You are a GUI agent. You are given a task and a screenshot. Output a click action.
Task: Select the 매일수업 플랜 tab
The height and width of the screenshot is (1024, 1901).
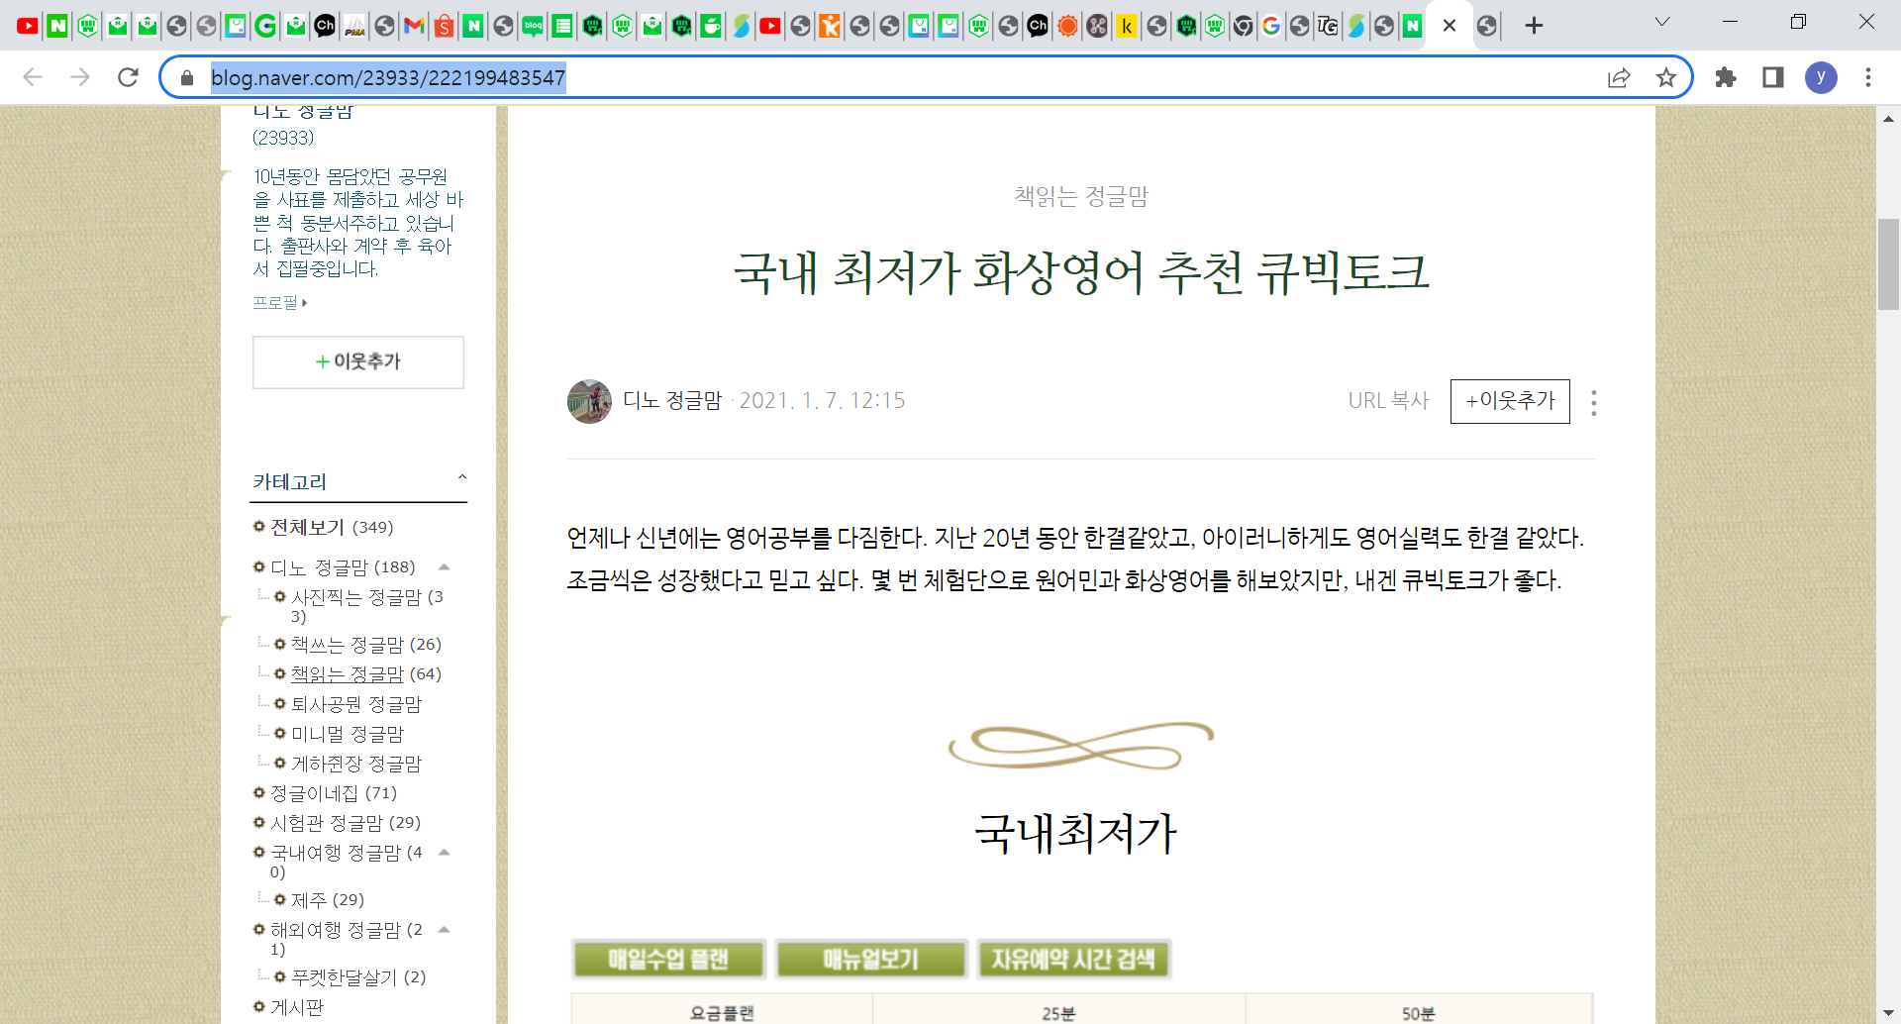point(668,959)
